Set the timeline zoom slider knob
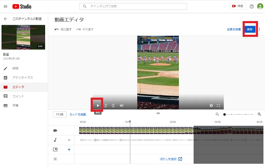The image size is (265, 168). (x=224, y=115)
